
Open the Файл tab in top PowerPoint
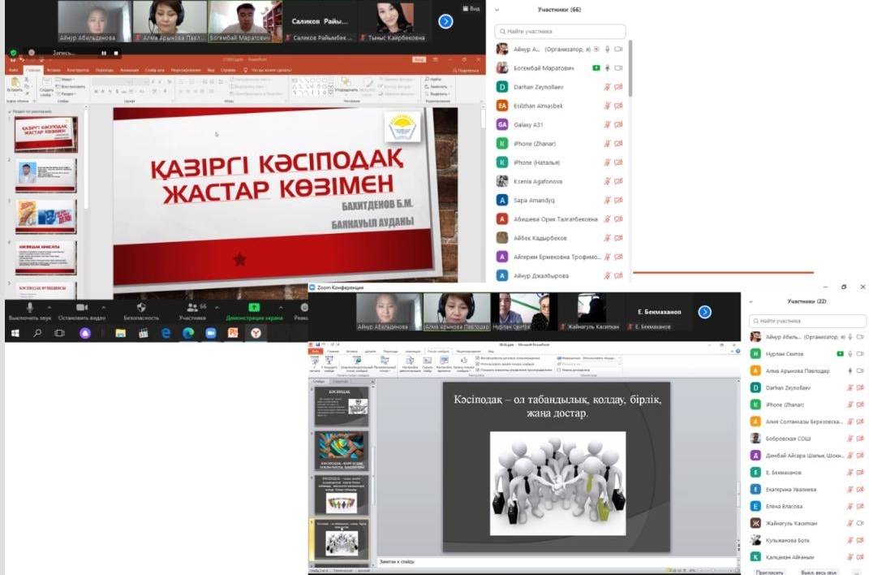pos(14,70)
